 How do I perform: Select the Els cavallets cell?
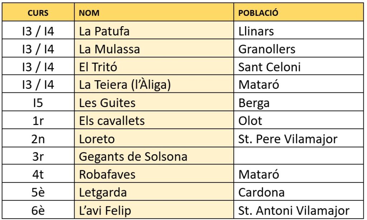pyautogui.click(x=112, y=121)
